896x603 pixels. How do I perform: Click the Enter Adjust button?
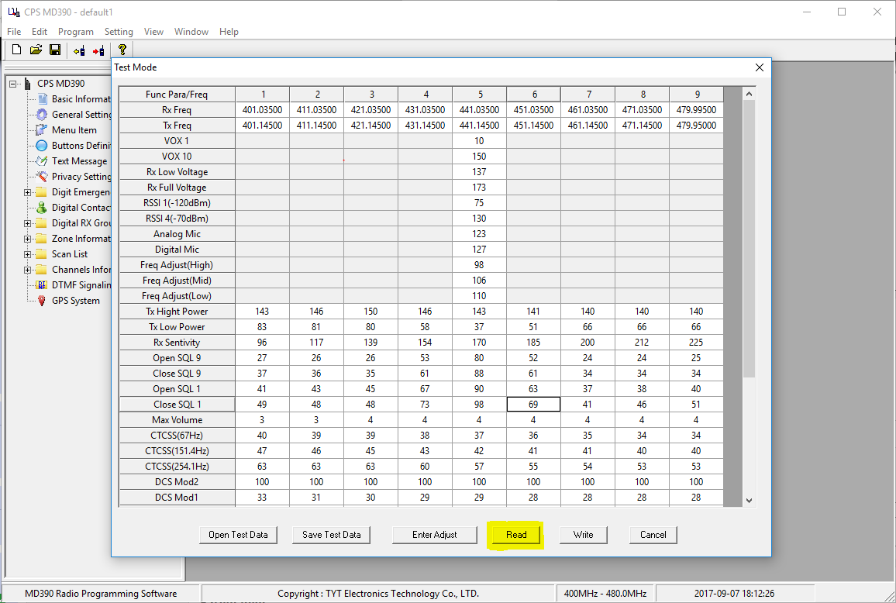coord(434,535)
